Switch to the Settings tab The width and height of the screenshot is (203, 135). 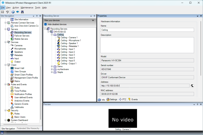click(112, 100)
